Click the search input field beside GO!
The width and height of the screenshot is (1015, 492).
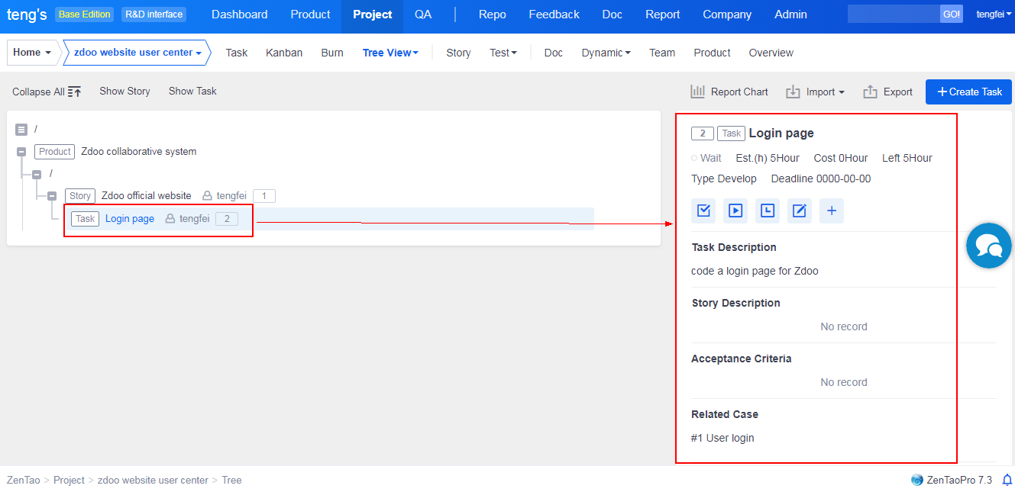pos(893,14)
